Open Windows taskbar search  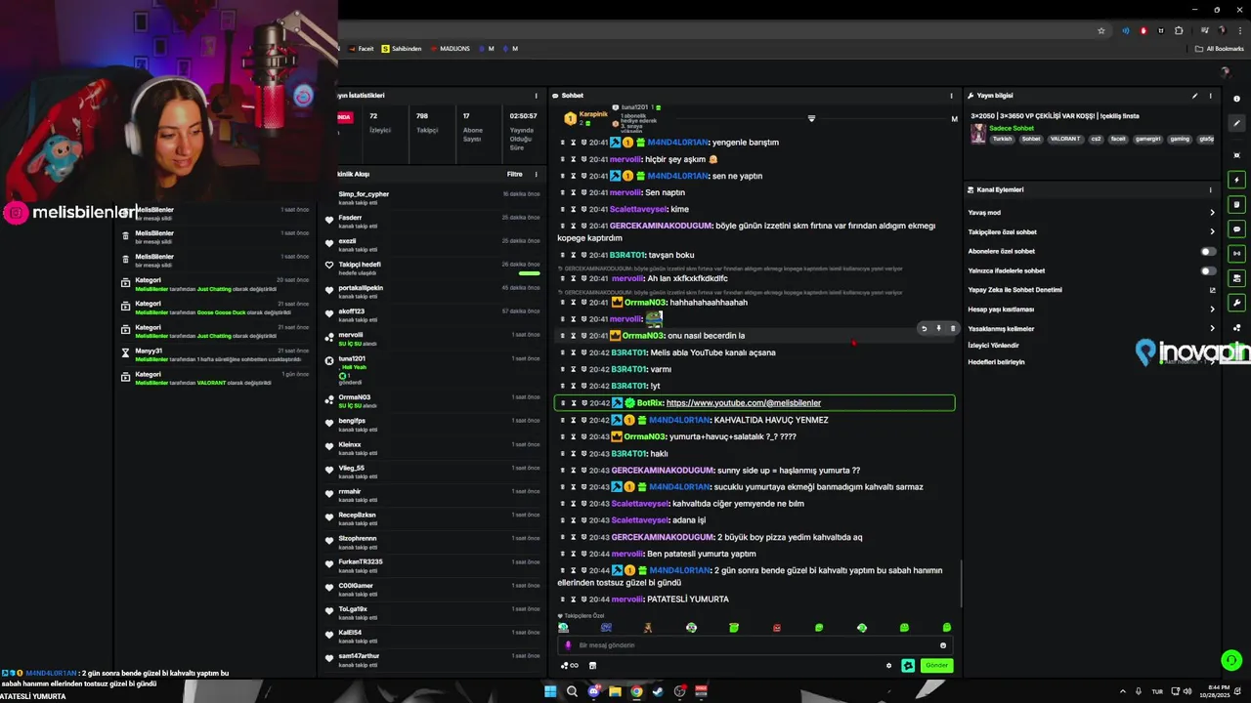coord(572,691)
